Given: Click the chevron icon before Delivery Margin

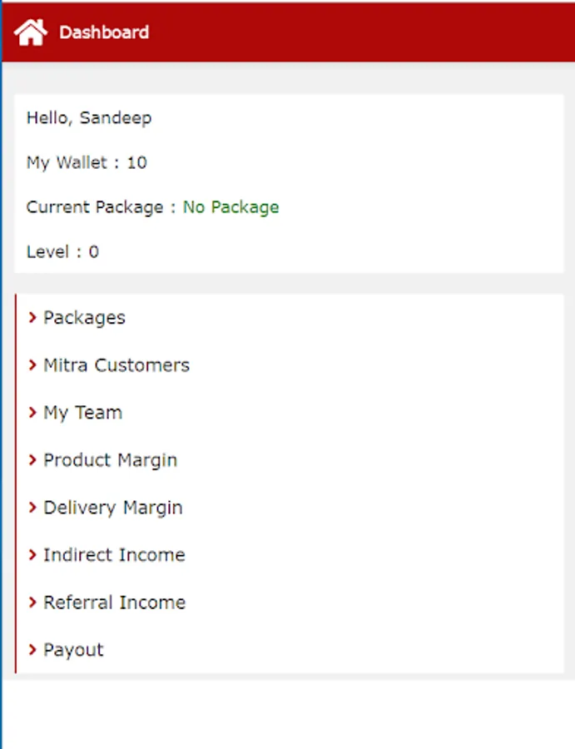Looking at the screenshot, I should [x=32, y=507].
